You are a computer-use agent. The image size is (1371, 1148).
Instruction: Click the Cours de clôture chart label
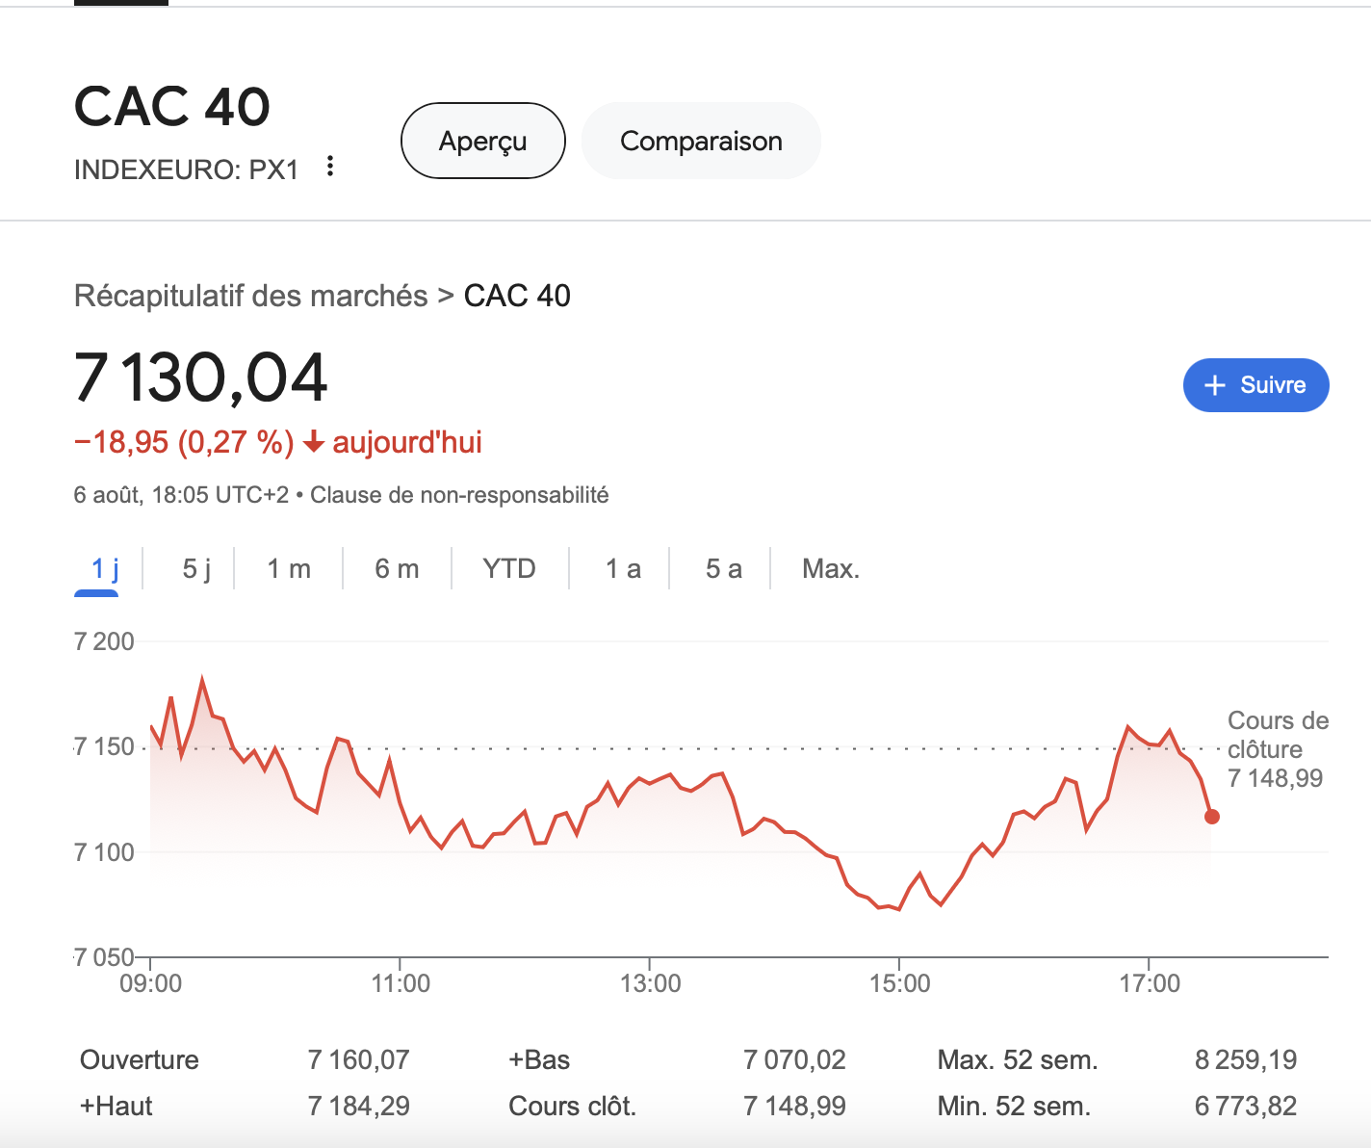(1277, 736)
